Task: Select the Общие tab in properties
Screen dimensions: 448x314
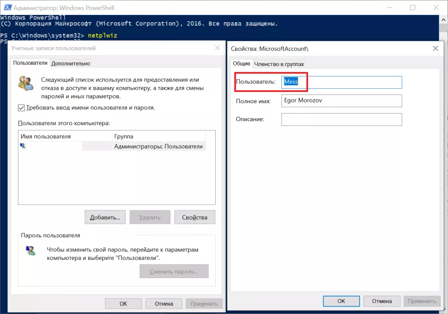Action: tap(241, 63)
